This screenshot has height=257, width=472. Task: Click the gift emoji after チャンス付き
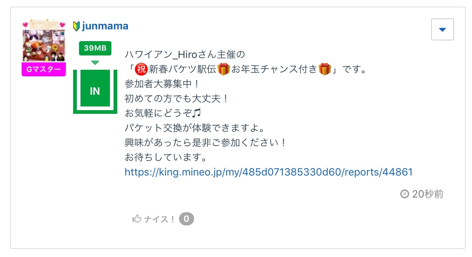pos(325,69)
